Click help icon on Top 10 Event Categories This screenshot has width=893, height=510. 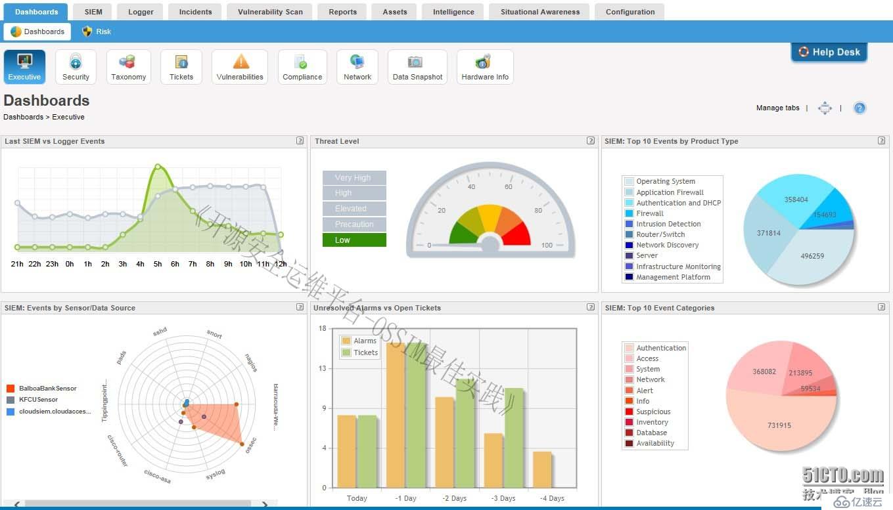[x=882, y=307]
